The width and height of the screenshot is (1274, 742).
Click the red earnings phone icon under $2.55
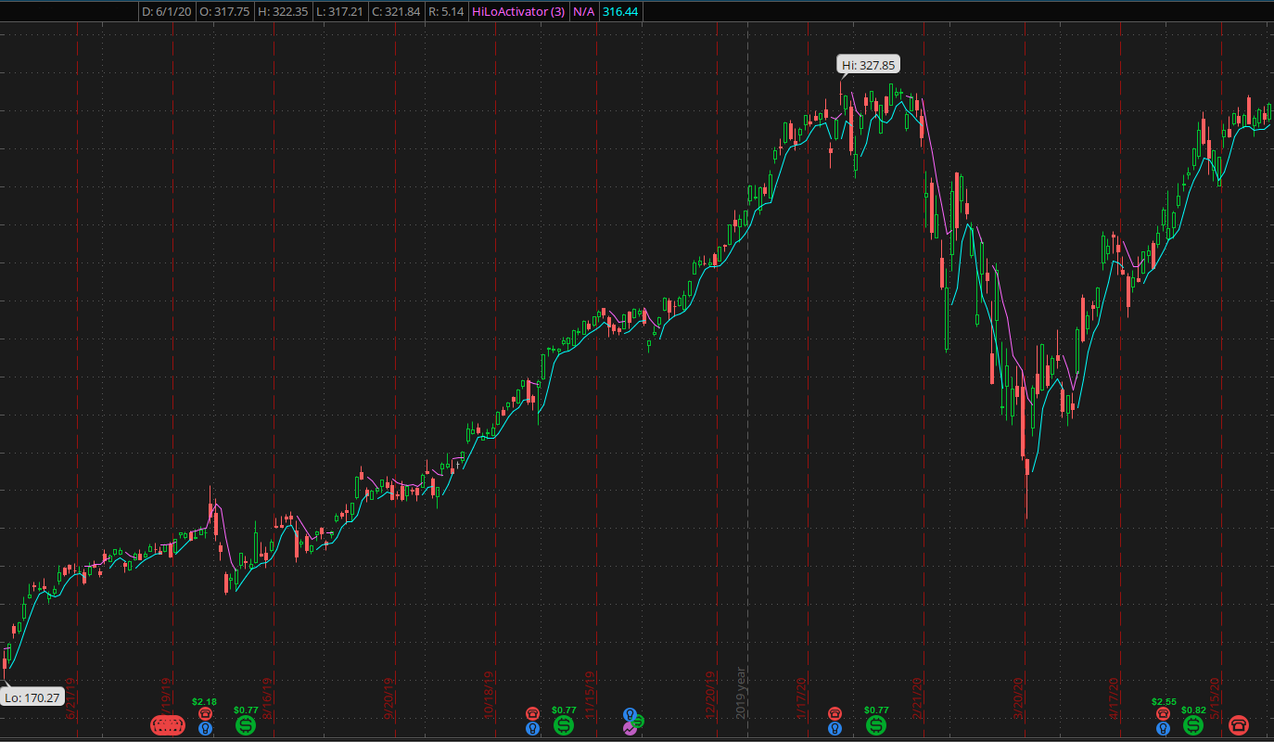click(x=1163, y=713)
